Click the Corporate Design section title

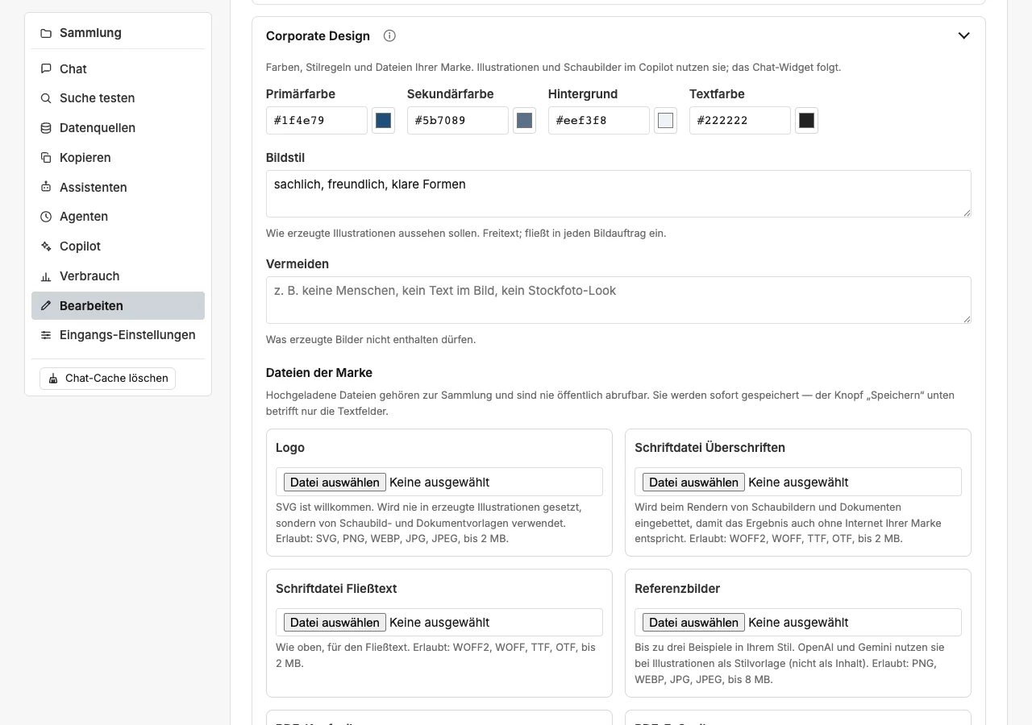click(x=318, y=35)
